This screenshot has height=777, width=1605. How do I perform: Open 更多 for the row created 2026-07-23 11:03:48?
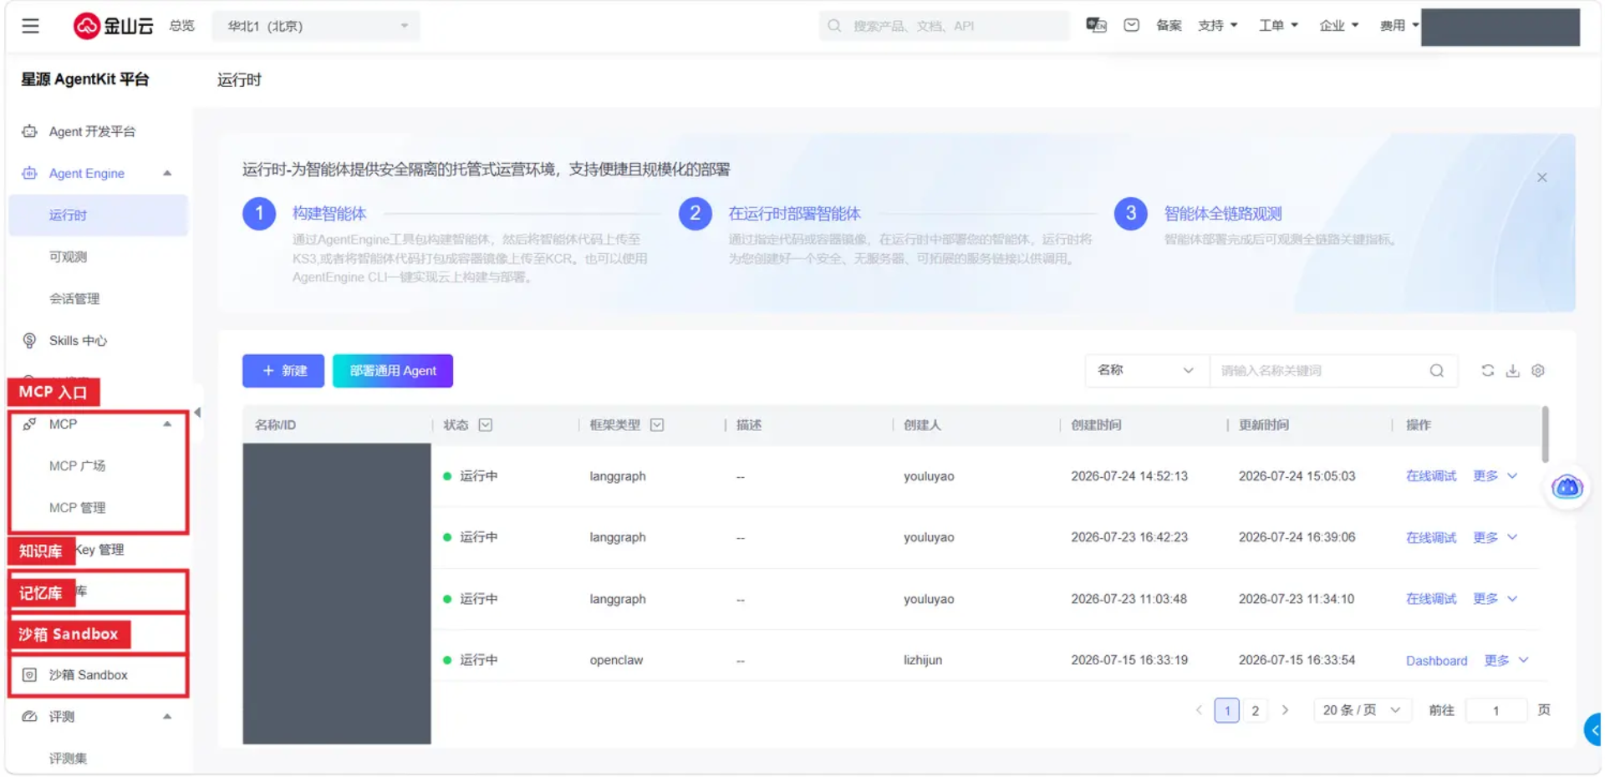pos(1495,599)
